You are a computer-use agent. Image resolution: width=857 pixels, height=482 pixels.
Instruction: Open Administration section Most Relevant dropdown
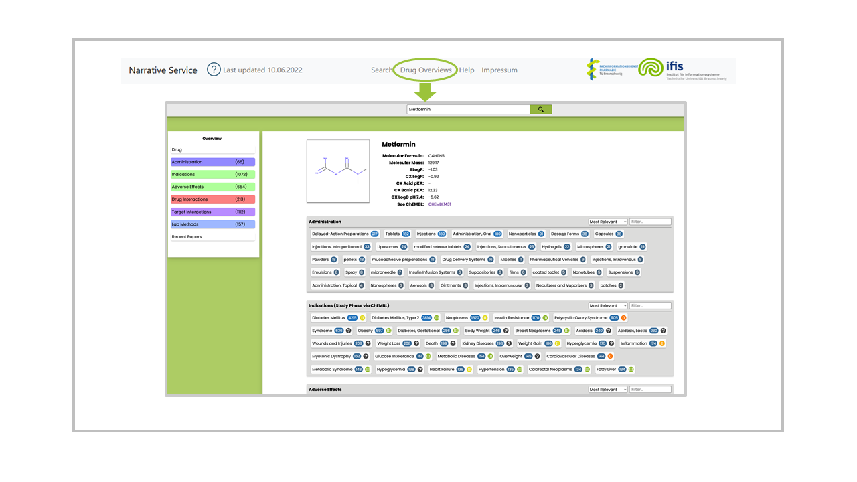tap(607, 222)
